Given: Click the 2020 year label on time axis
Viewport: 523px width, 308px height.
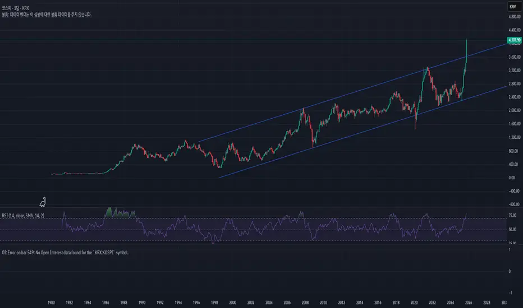Looking at the screenshot, I should click(414, 302).
